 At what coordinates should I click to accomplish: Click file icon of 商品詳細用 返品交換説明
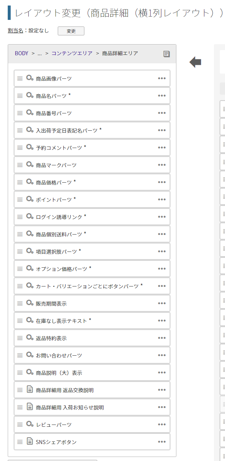[30, 390]
